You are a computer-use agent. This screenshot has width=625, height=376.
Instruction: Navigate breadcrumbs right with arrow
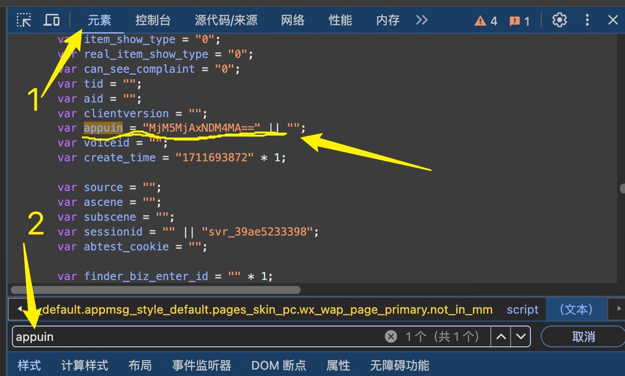click(x=619, y=309)
